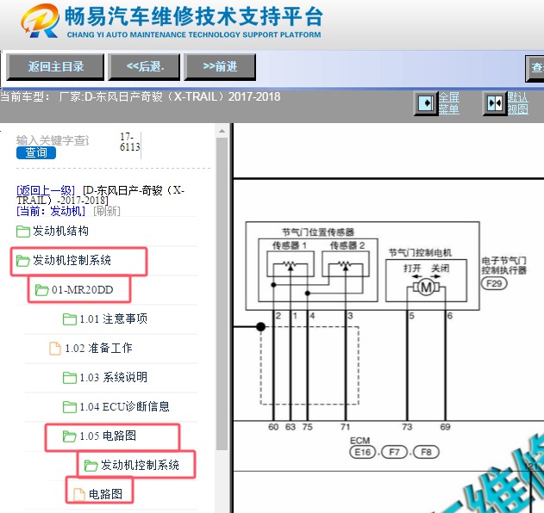
Task: Click the open-folder icon beside 01-MR20DD
Action: [x=41, y=290]
